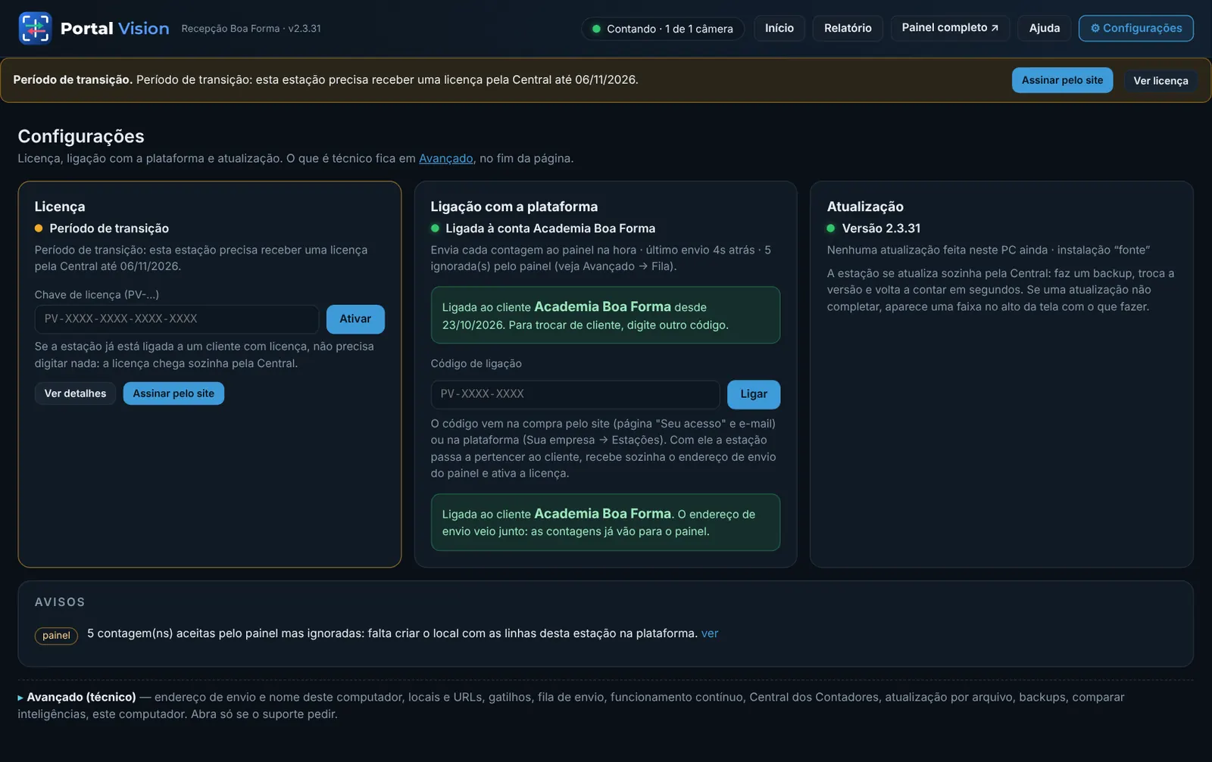Follow the 'ver' link in Avisos
Image resolution: width=1212 pixels, height=762 pixels.
coord(710,633)
